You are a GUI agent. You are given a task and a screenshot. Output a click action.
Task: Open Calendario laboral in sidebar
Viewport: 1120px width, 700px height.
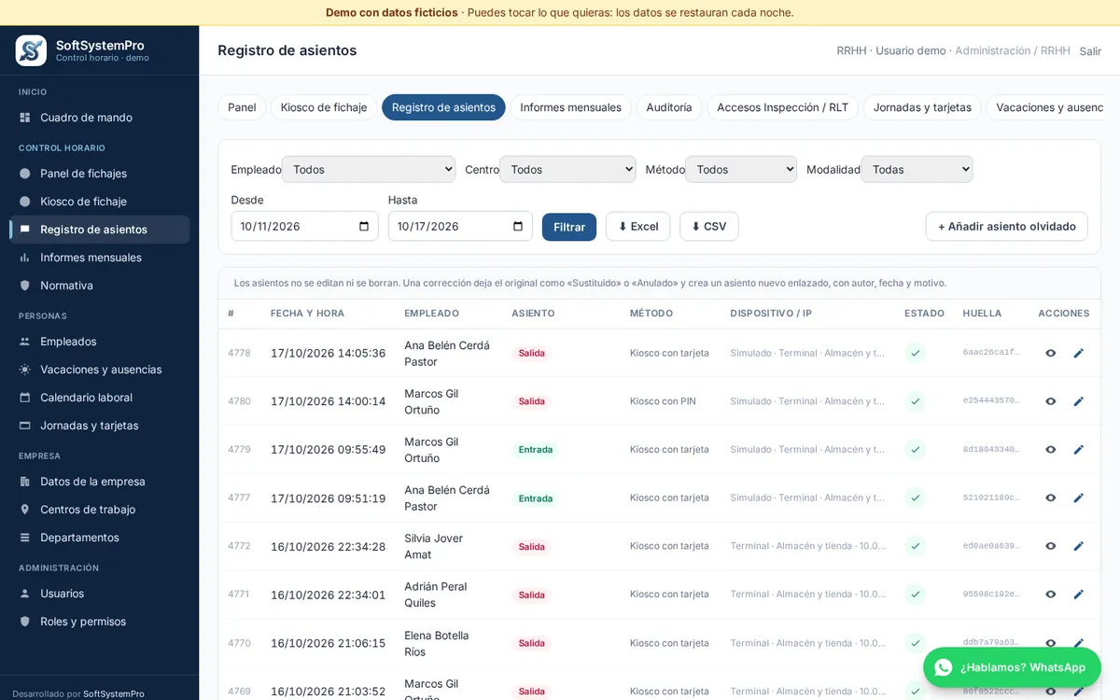[99, 398]
